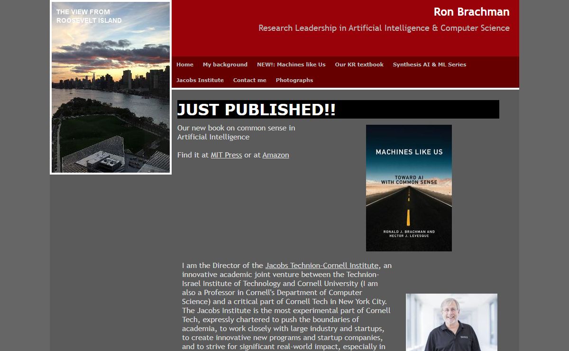This screenshot has height=351, width=569.
Task: Open the Home menu item
Action: 185,65
